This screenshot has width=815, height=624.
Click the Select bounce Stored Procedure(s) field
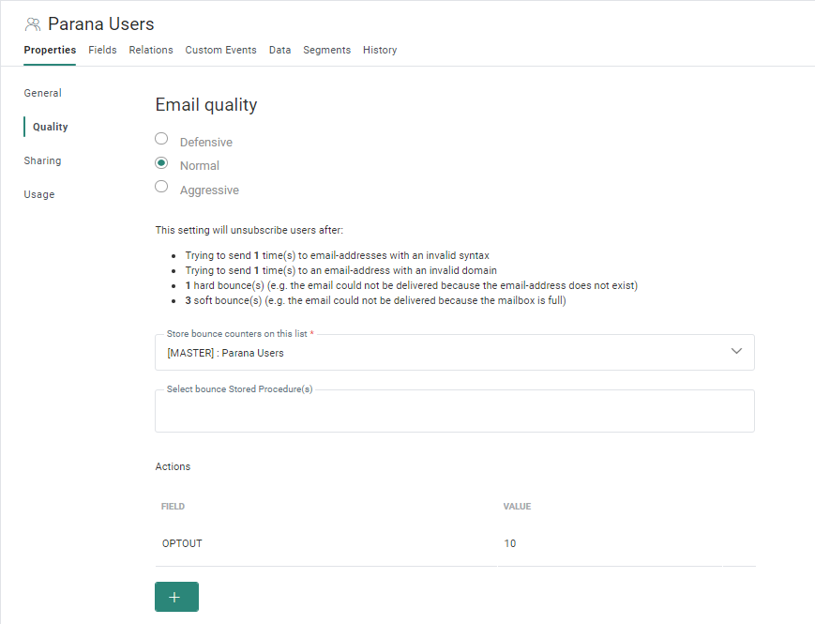(x=454, y=412)
